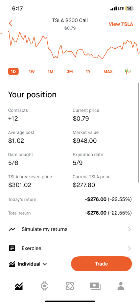Image resolution: width=140 pixels, height=305 pixels.
Task: Switch to candlestick chart view icon
Action: (x=127, y=71)
